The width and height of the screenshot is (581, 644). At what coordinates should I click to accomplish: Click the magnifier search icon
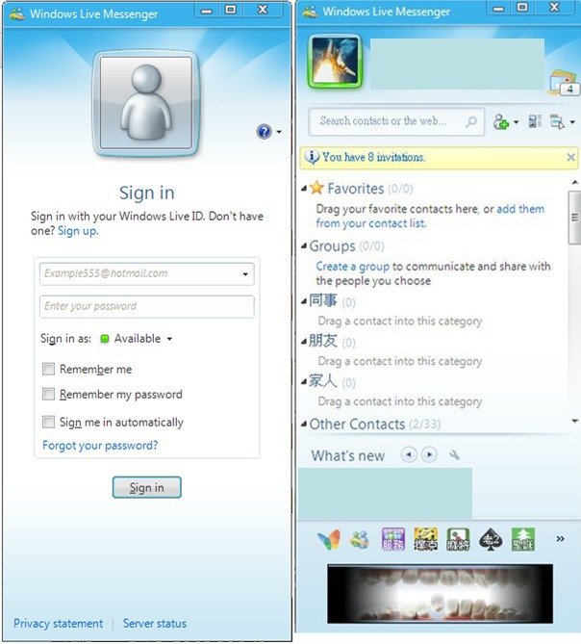472,121
